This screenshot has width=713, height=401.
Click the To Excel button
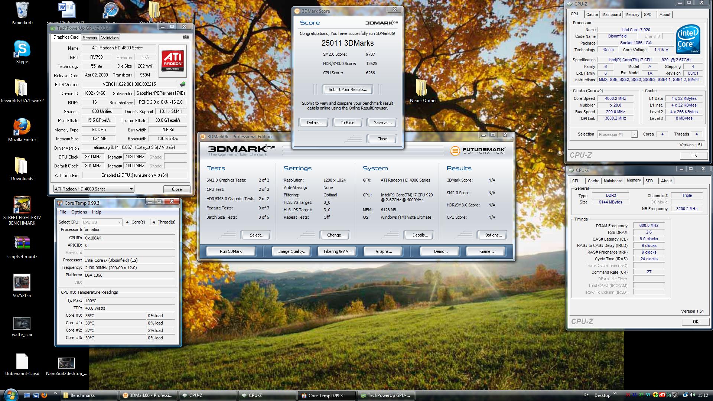click(348, 123)
